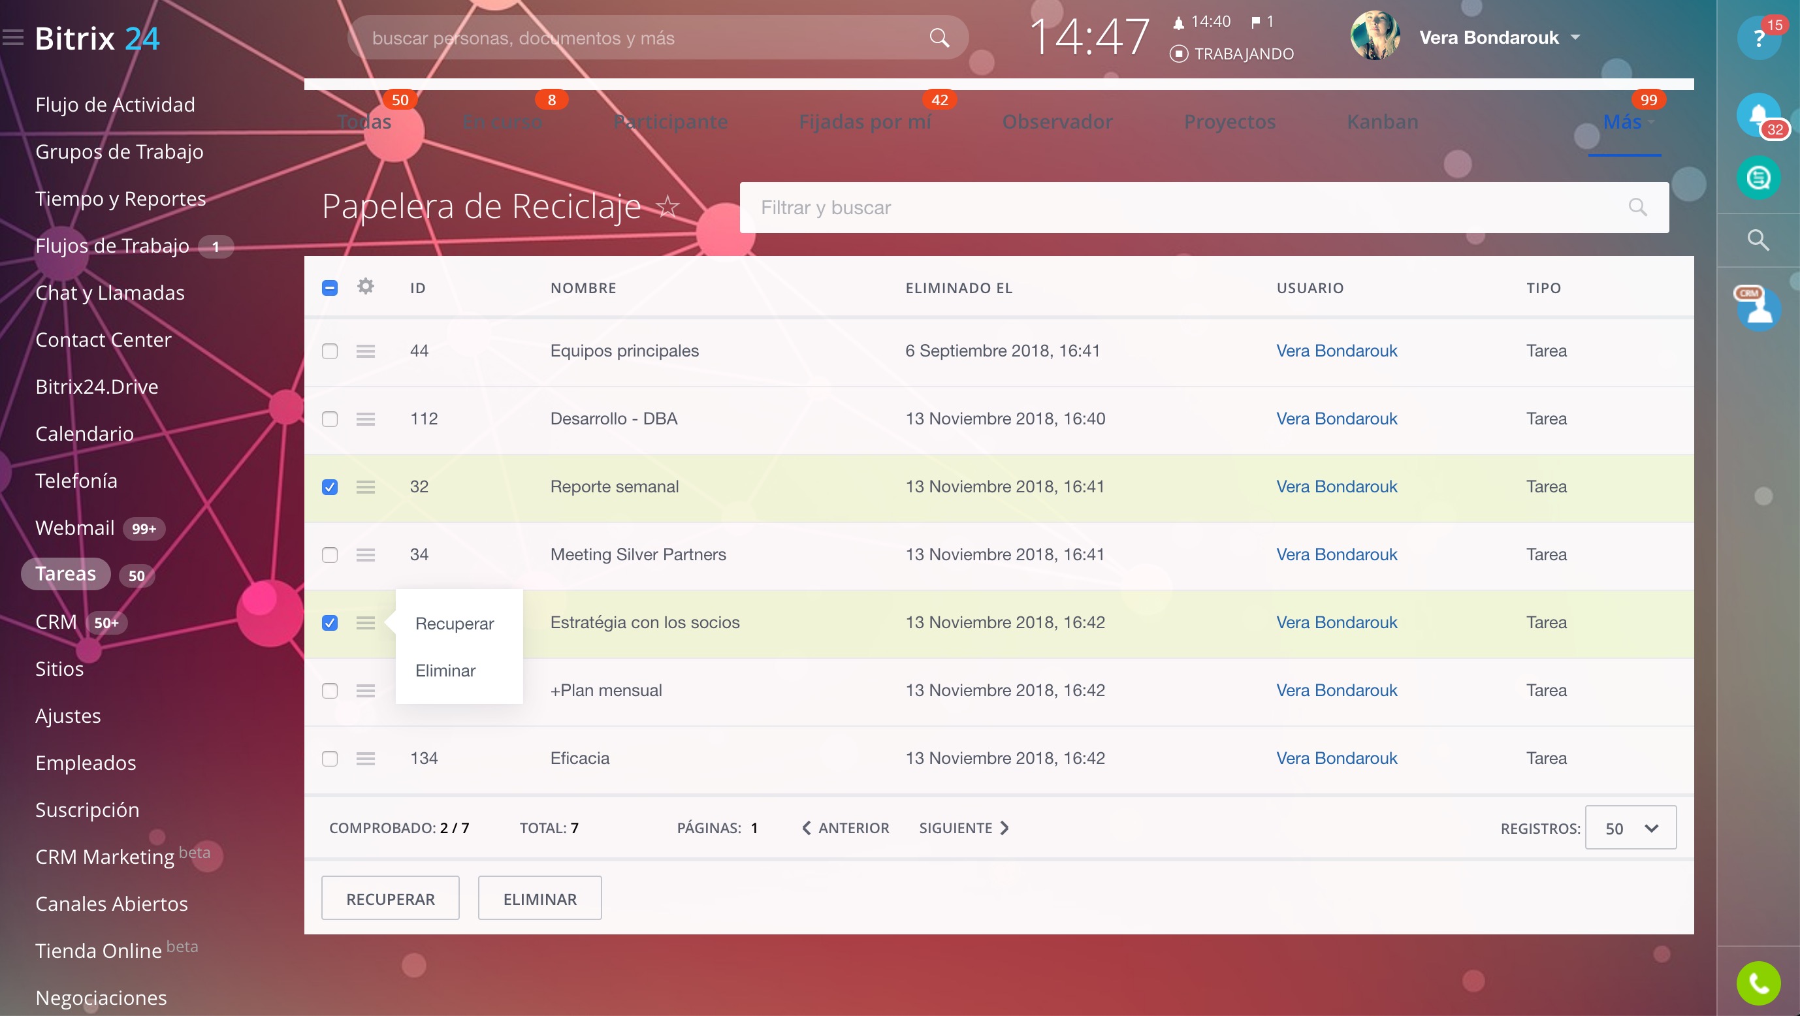Image resolution: width=1800 pixels, height=1016 pixels.
Task: Select Recuperar in the context menu
Action: pos(454,624)
